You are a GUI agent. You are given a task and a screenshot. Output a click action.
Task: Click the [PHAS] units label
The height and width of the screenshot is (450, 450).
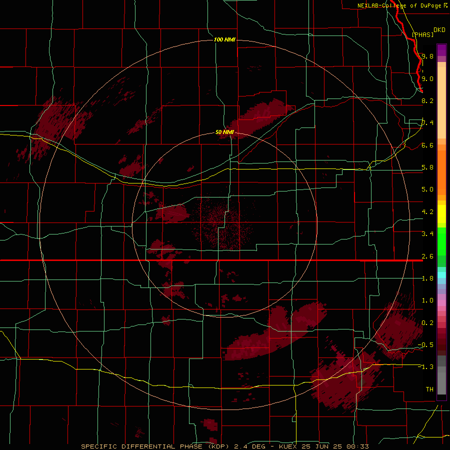(x=422, y=34)
